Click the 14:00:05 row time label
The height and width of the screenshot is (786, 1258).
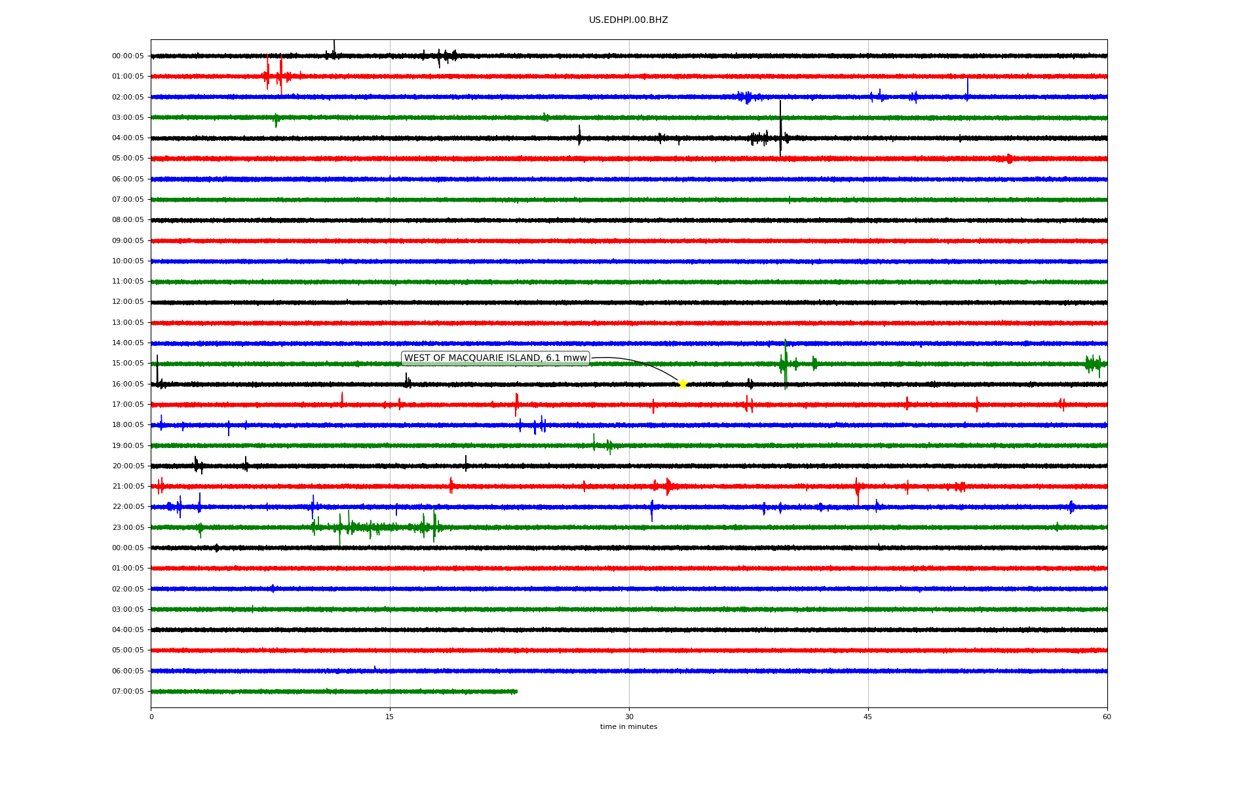coord(128,343)
